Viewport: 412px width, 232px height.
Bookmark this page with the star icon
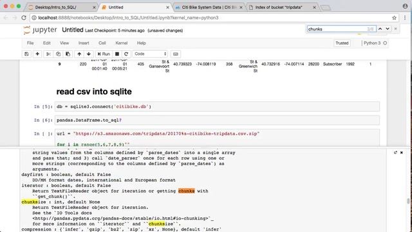394,18
